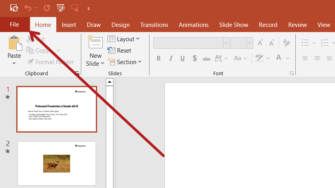Click the Redo icon in quick access toolbar

[46, 8]
